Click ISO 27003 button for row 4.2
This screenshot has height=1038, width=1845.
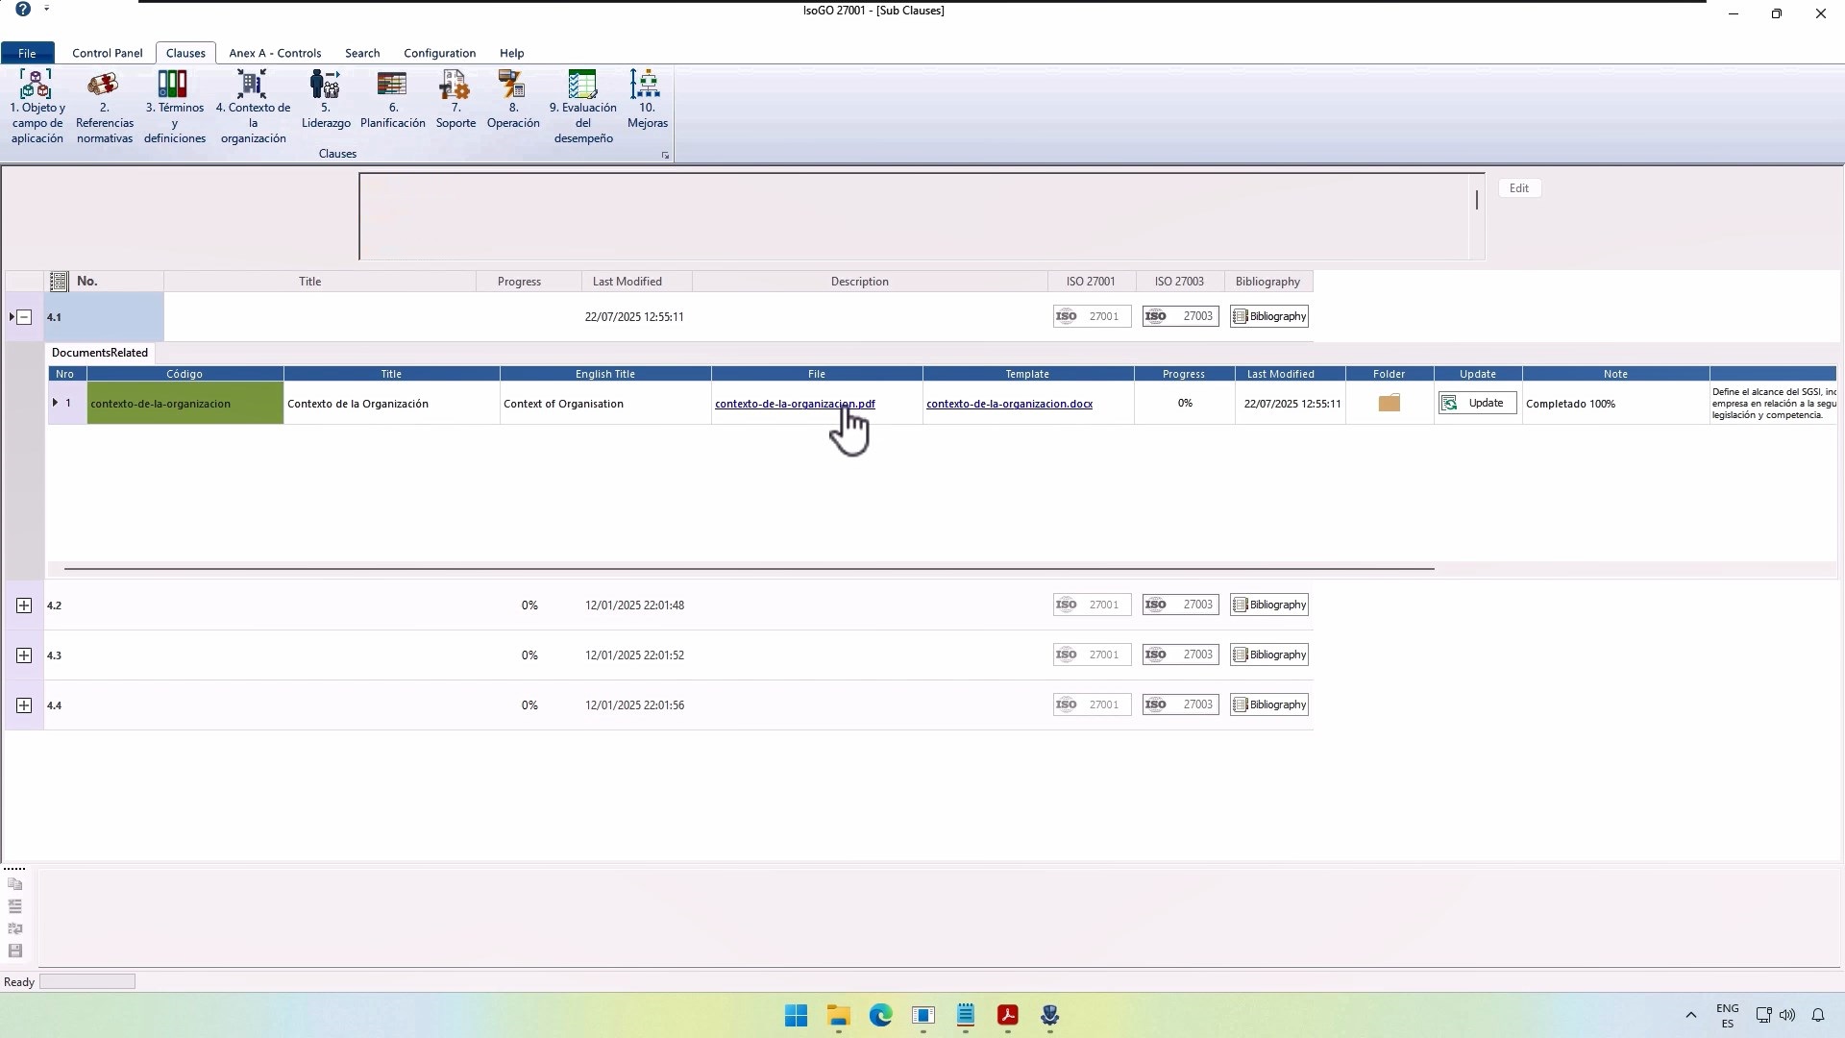coord(1180,605)
